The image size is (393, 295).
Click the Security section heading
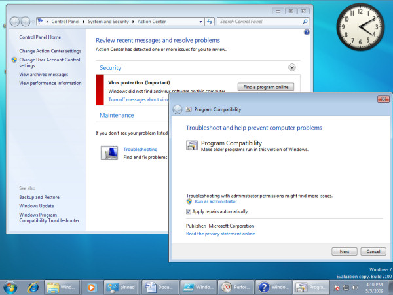tap(110, 68)
